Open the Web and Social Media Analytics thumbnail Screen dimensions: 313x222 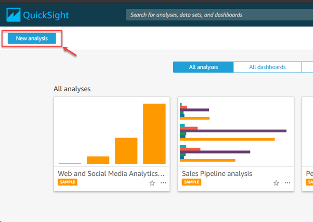[112, 132]
